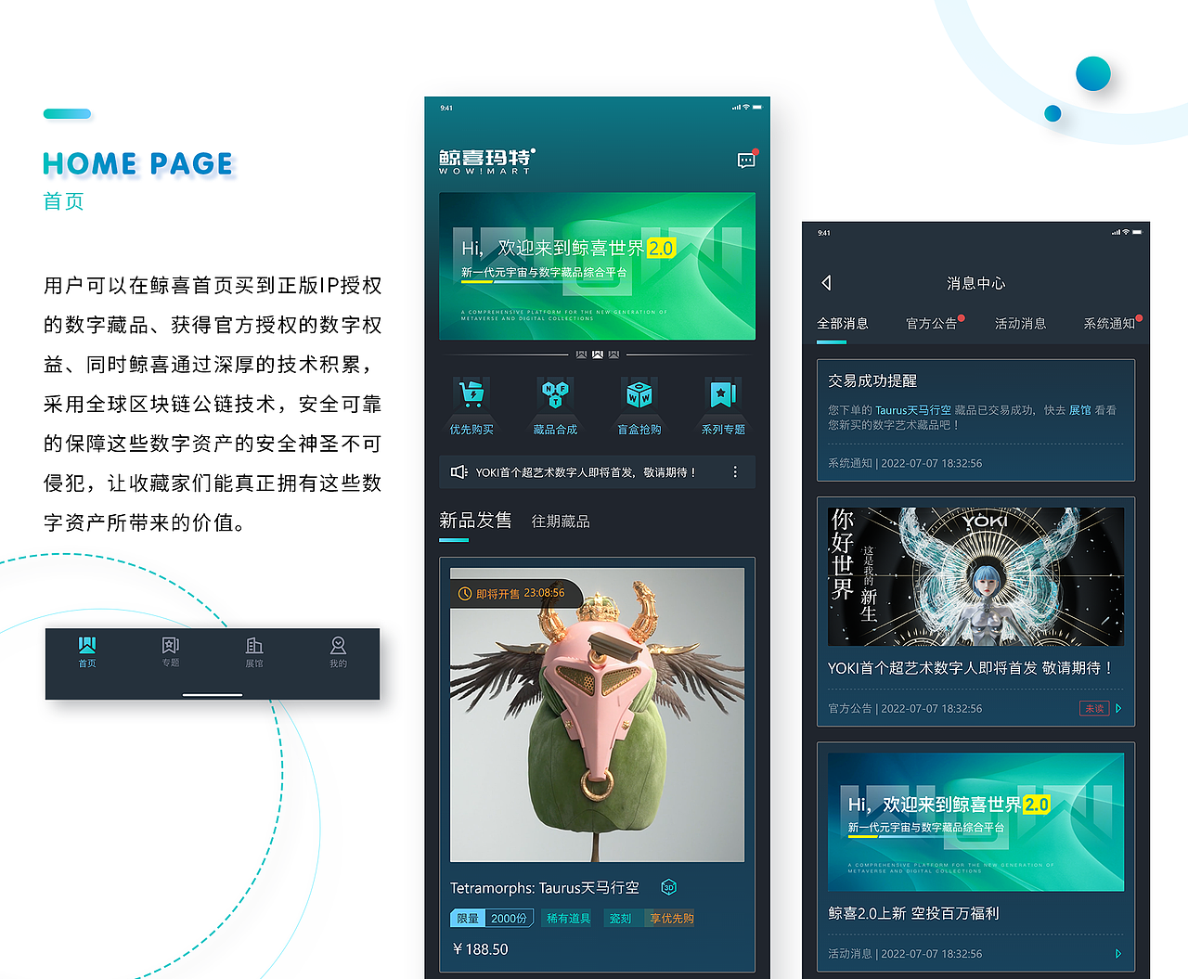Tap the Tetramorphs: Taurus天马行空 title
The height and width of the screenshot is (979, 1188).
(x=545, y=888)
